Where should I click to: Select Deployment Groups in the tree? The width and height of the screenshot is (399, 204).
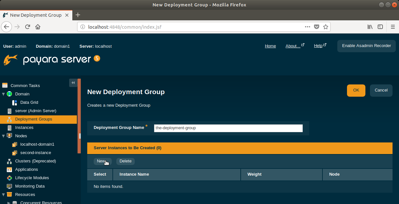[x=34, y=119]
